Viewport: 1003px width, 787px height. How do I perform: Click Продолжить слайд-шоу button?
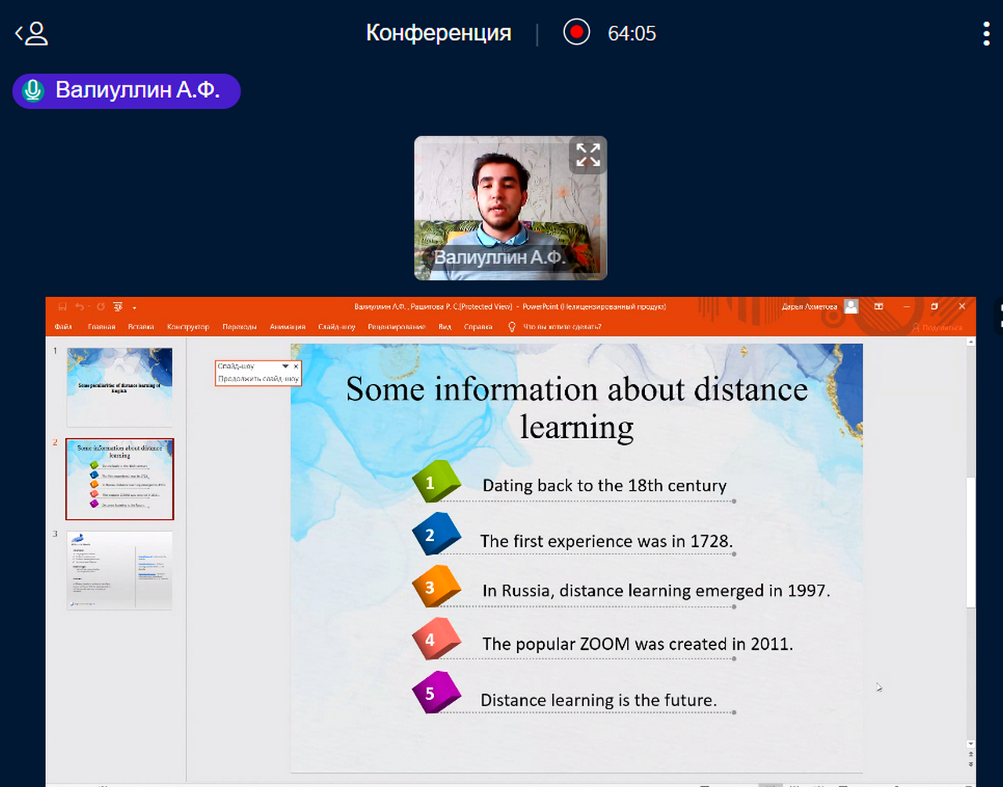tap(258, 379)
